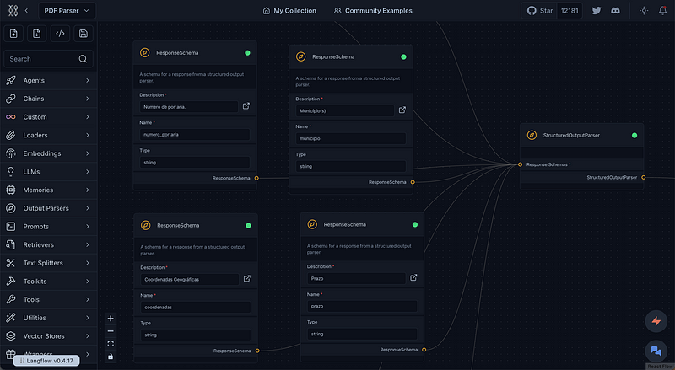Zoom in with the canvas plus button
The image size is (675, 370).
(111, 319)
